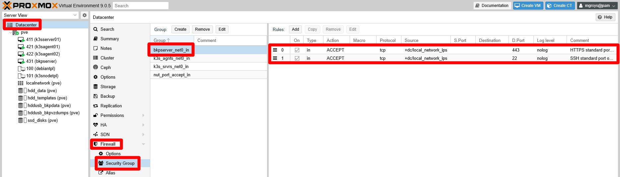Click drag handle of rule 0
The width and height of the screenshot is (620, 177).
click(275, 50)
